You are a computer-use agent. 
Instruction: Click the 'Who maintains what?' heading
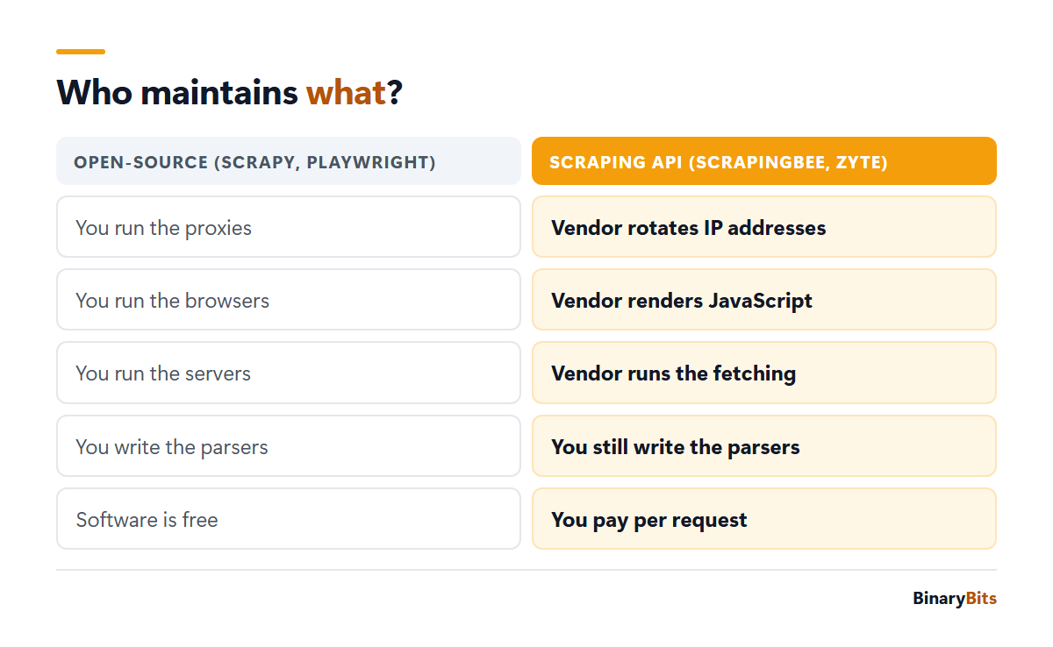229,92
